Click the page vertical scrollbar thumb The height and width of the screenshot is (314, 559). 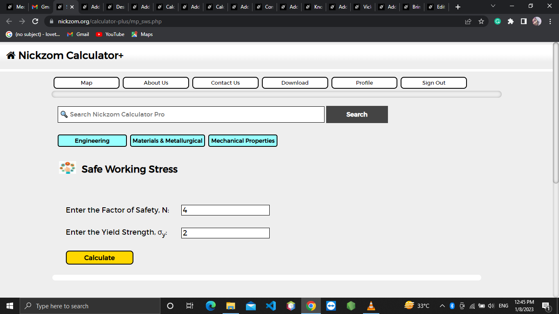point(556,112)
